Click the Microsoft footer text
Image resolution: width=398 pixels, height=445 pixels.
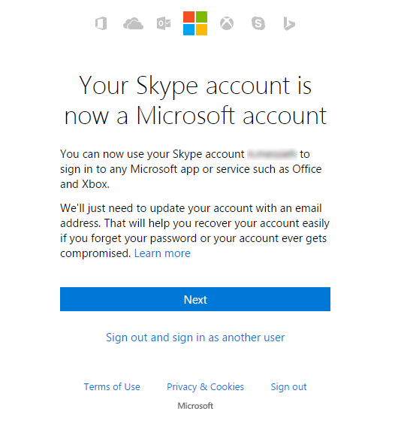[x=195, y=406]
